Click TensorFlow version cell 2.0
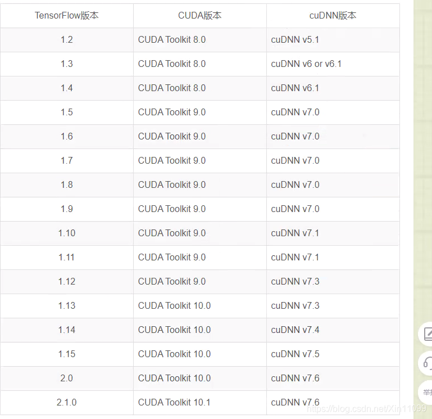Screen dimensions: 432x419 pos(67,378)
